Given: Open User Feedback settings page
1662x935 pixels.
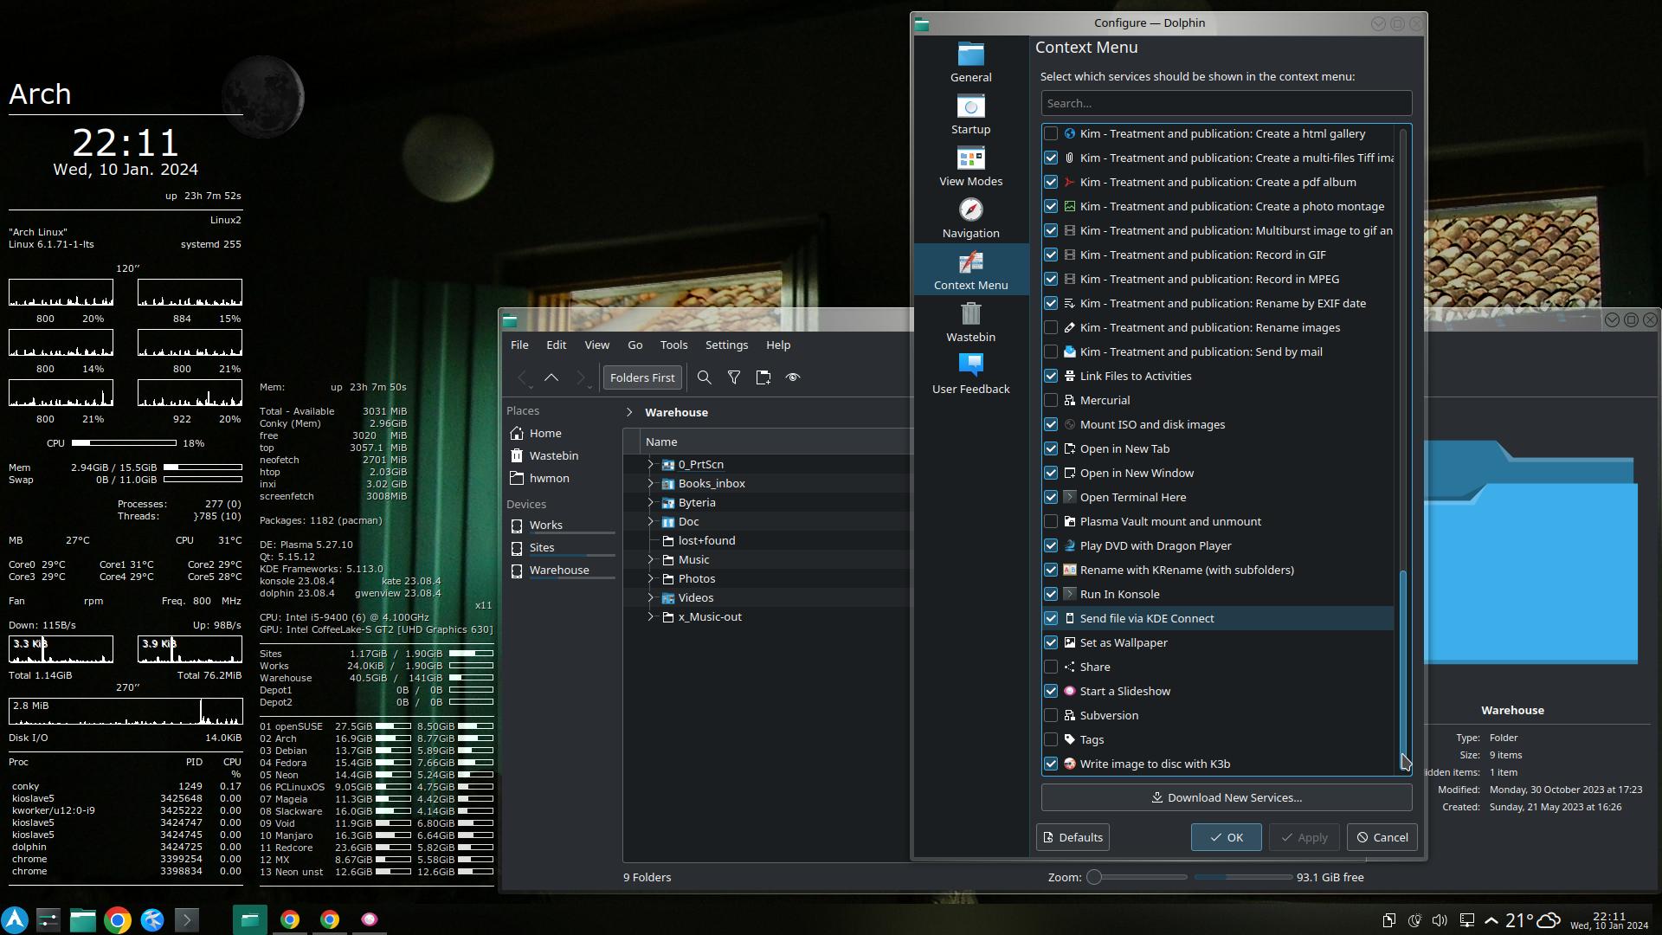Looking at the screenshot, I should (970, 374).
